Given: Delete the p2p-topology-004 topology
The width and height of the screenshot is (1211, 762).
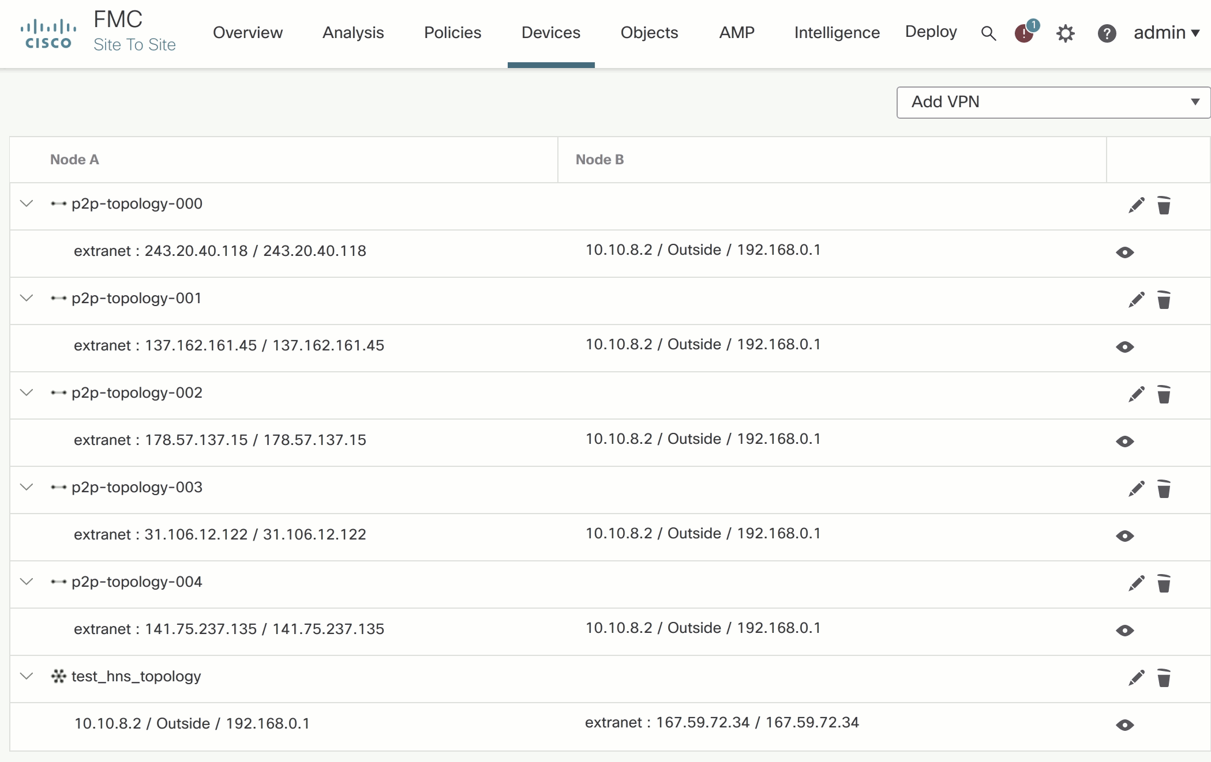Looking at the screenshot, I should 1164,583.
